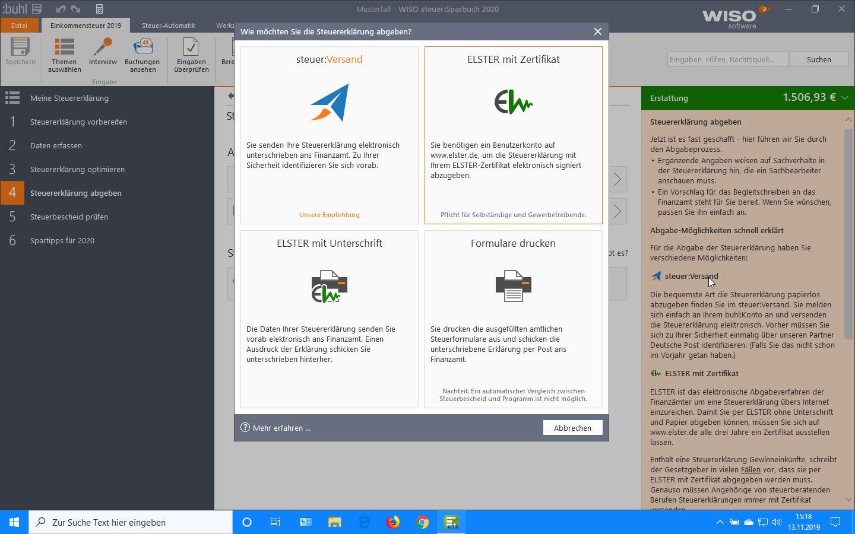Launch Chrome from the taskbar
The image size is (855, 534).
pos(422,522)
